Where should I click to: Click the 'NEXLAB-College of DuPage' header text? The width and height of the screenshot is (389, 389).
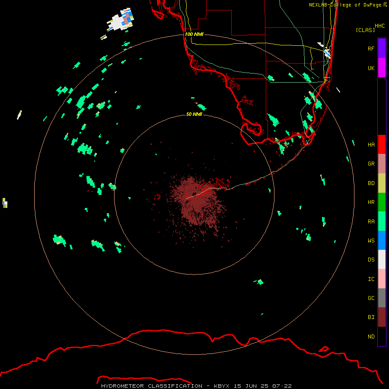click(x=345, y=5)
